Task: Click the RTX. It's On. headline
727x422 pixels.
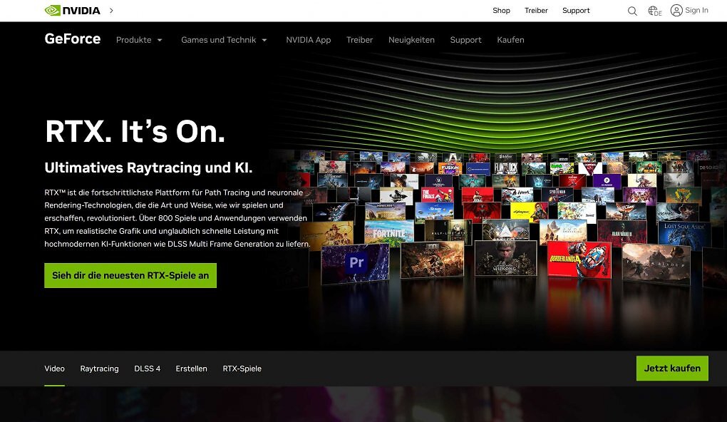Action: tap(135, 132)
